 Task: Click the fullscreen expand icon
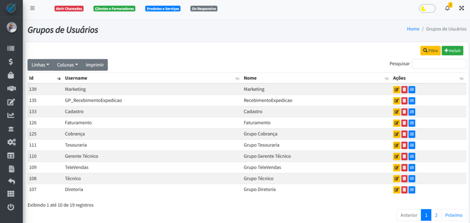click(x=461, y=8)
